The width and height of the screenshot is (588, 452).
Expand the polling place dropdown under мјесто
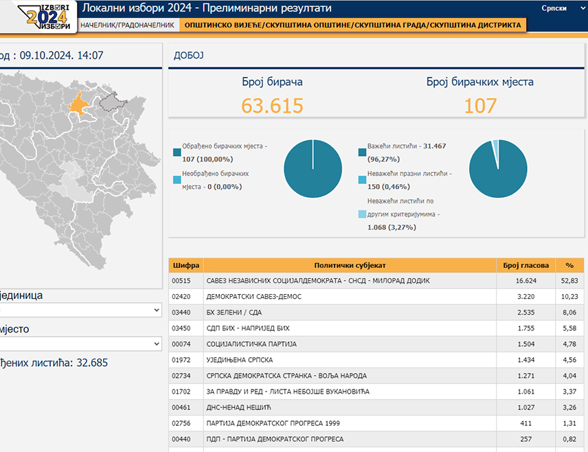[79, 343]
